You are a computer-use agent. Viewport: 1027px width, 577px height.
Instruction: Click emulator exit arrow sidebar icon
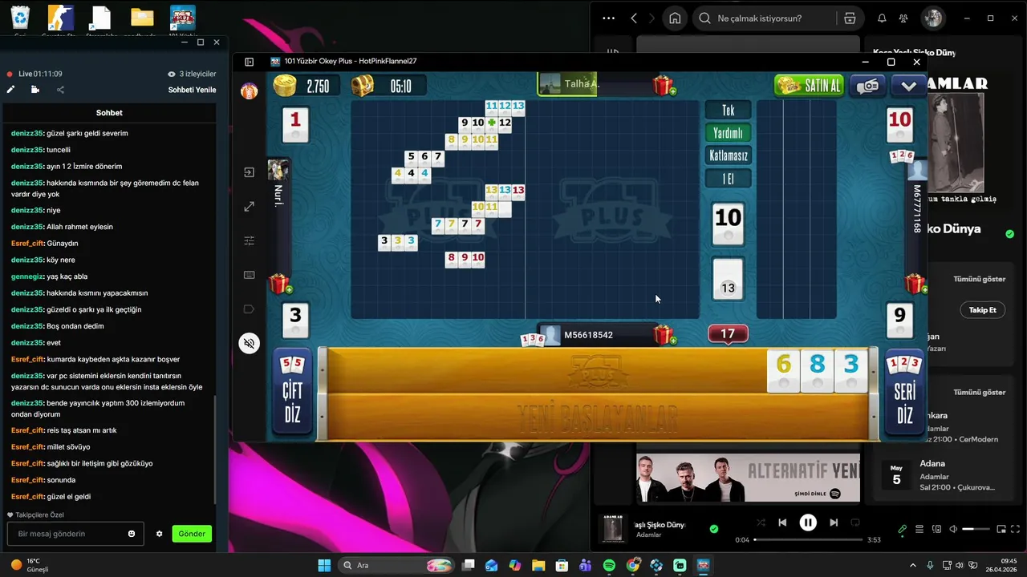[x=250, y=172]
